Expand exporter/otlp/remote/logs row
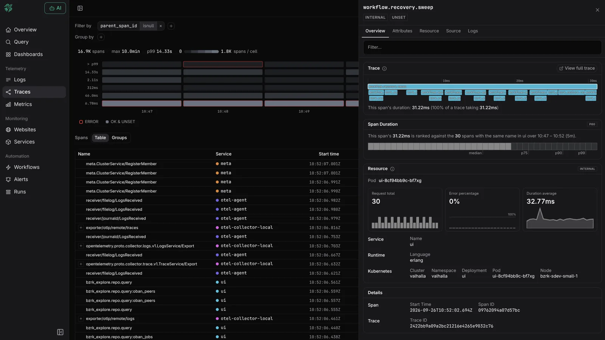Screen dimensions: 605x340 click(x=81, y=318)
